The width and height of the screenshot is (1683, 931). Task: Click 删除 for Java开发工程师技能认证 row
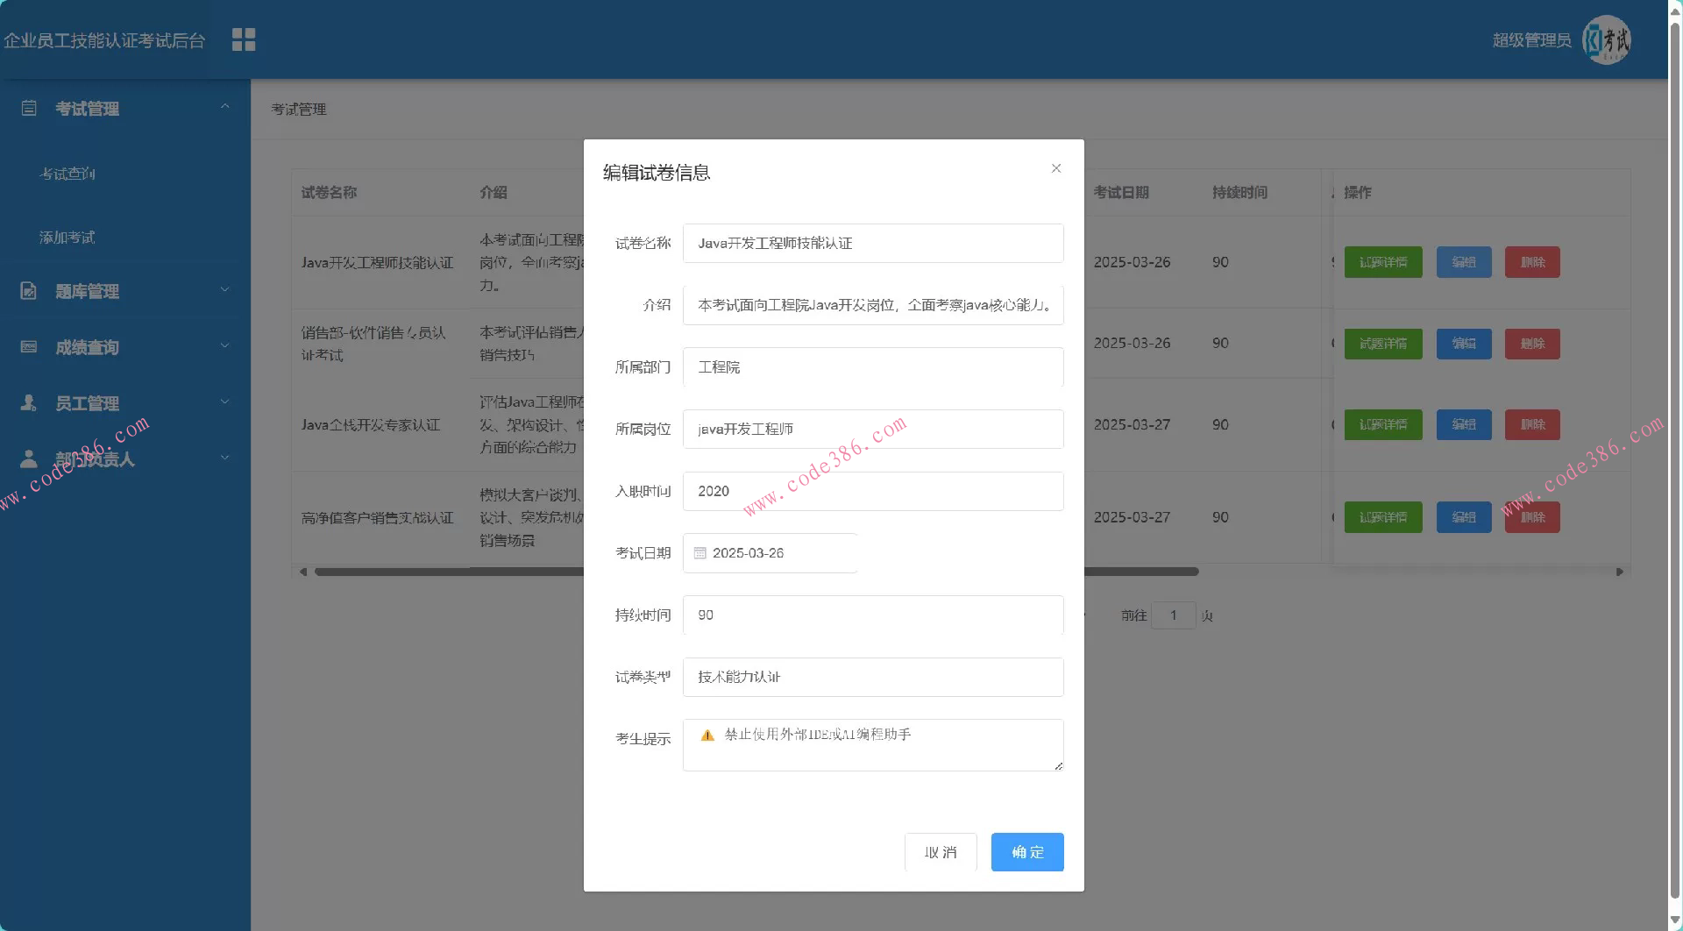(x=1532, y=262)
